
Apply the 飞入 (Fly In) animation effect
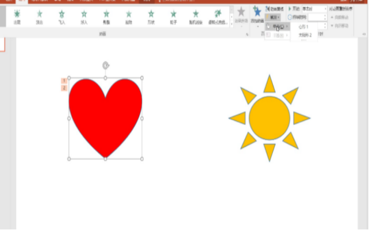point(61,17)
